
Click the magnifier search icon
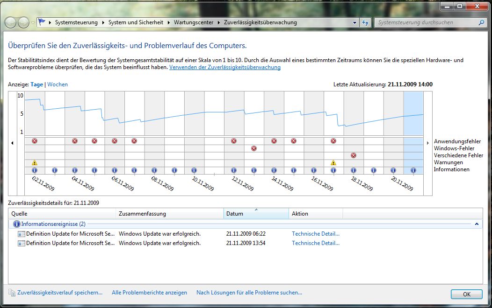(x=481, y=22)
